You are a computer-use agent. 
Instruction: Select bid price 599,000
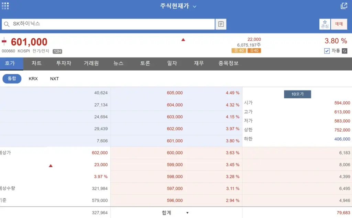(x=175, y=165)
